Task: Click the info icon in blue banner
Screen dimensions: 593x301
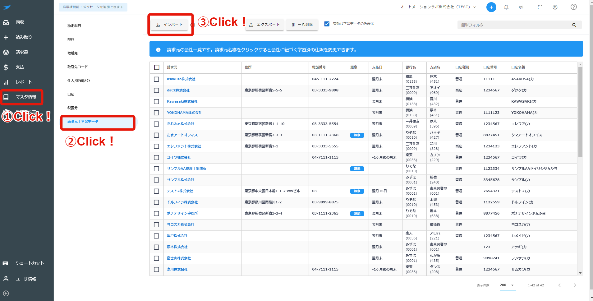Action: [158, 50]
